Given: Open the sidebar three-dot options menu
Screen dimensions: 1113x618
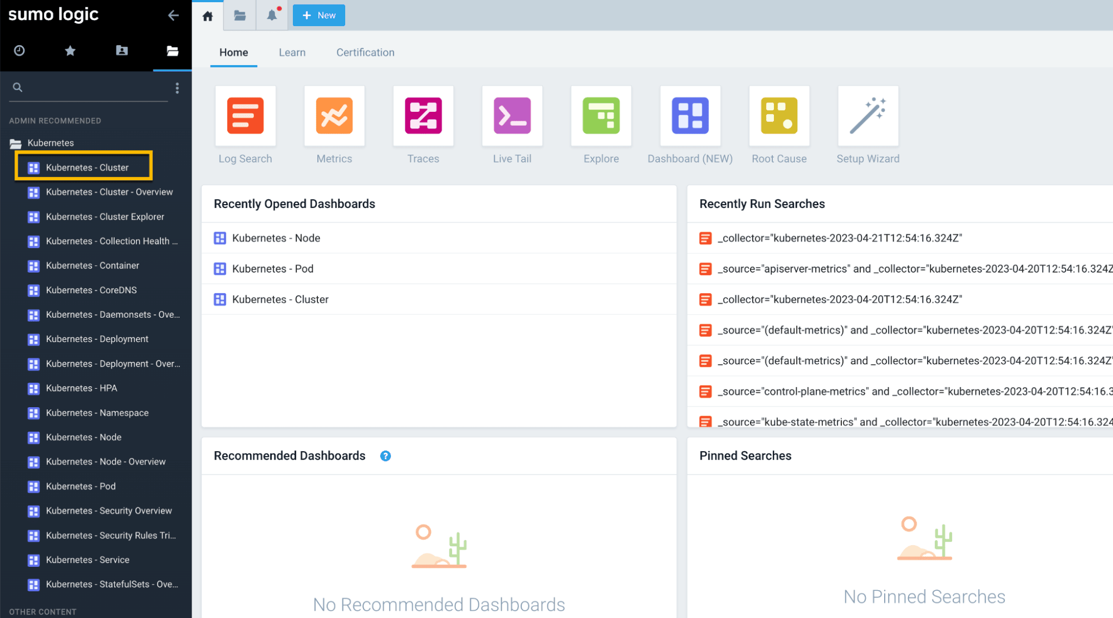Looking at the screenshot, I should [x=177, y=88].
